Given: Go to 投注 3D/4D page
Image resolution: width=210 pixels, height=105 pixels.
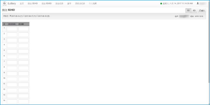Looking at the screenshot, I should click(x=33, y=4).
